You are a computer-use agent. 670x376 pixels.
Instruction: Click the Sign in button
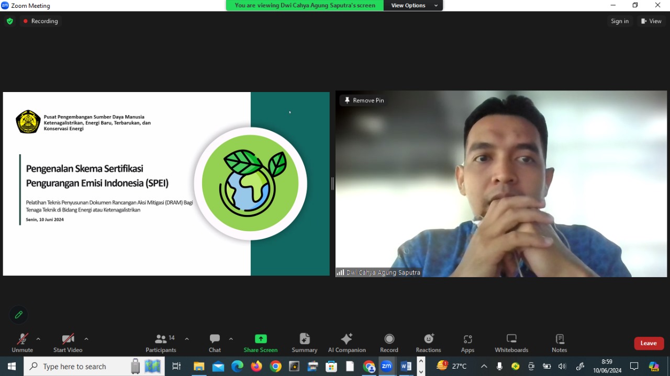point(620,21)
